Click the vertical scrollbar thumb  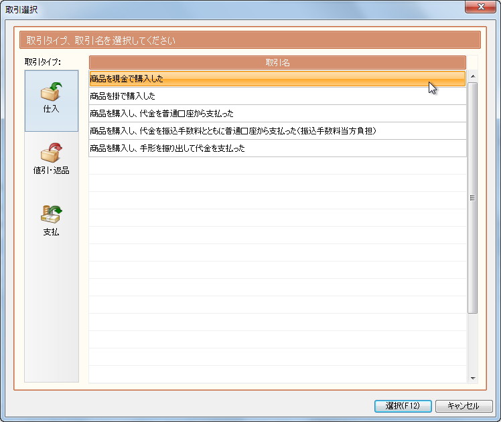473,198
